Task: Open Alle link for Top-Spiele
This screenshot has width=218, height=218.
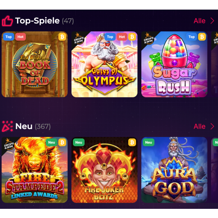Action: 200,21
